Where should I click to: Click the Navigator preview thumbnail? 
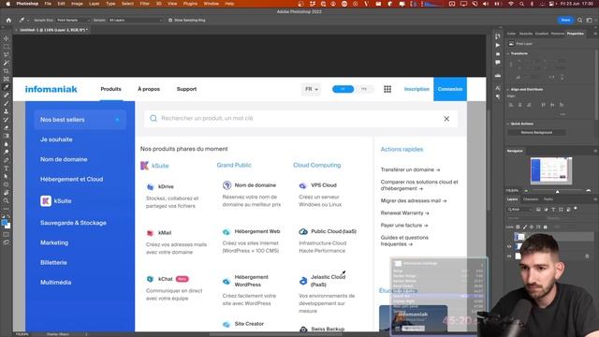coord(551,170)
